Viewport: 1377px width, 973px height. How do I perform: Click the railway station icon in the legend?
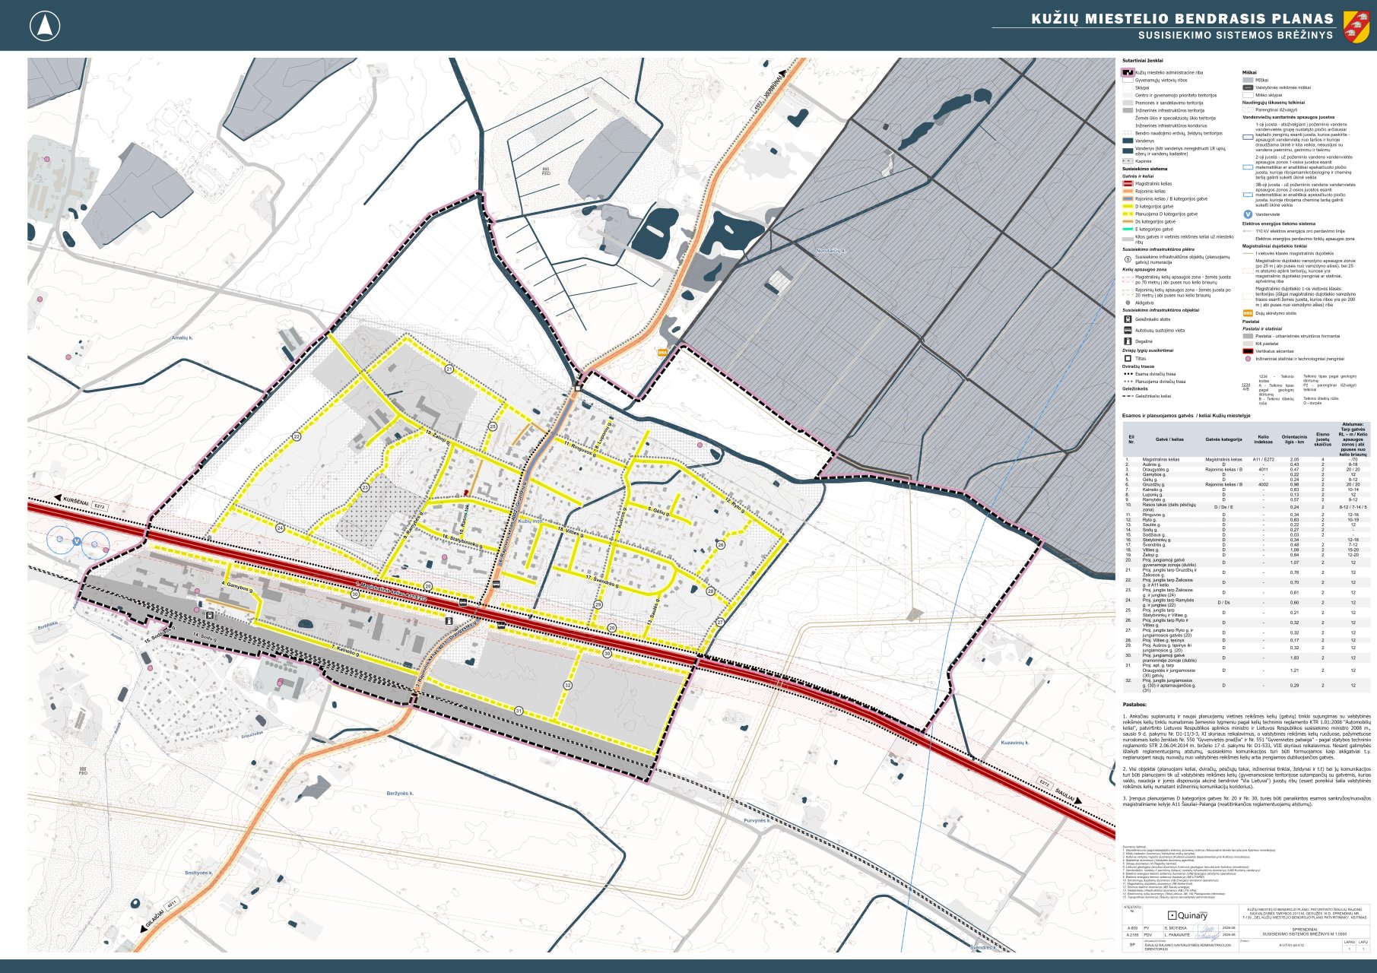coord(1128,319)
